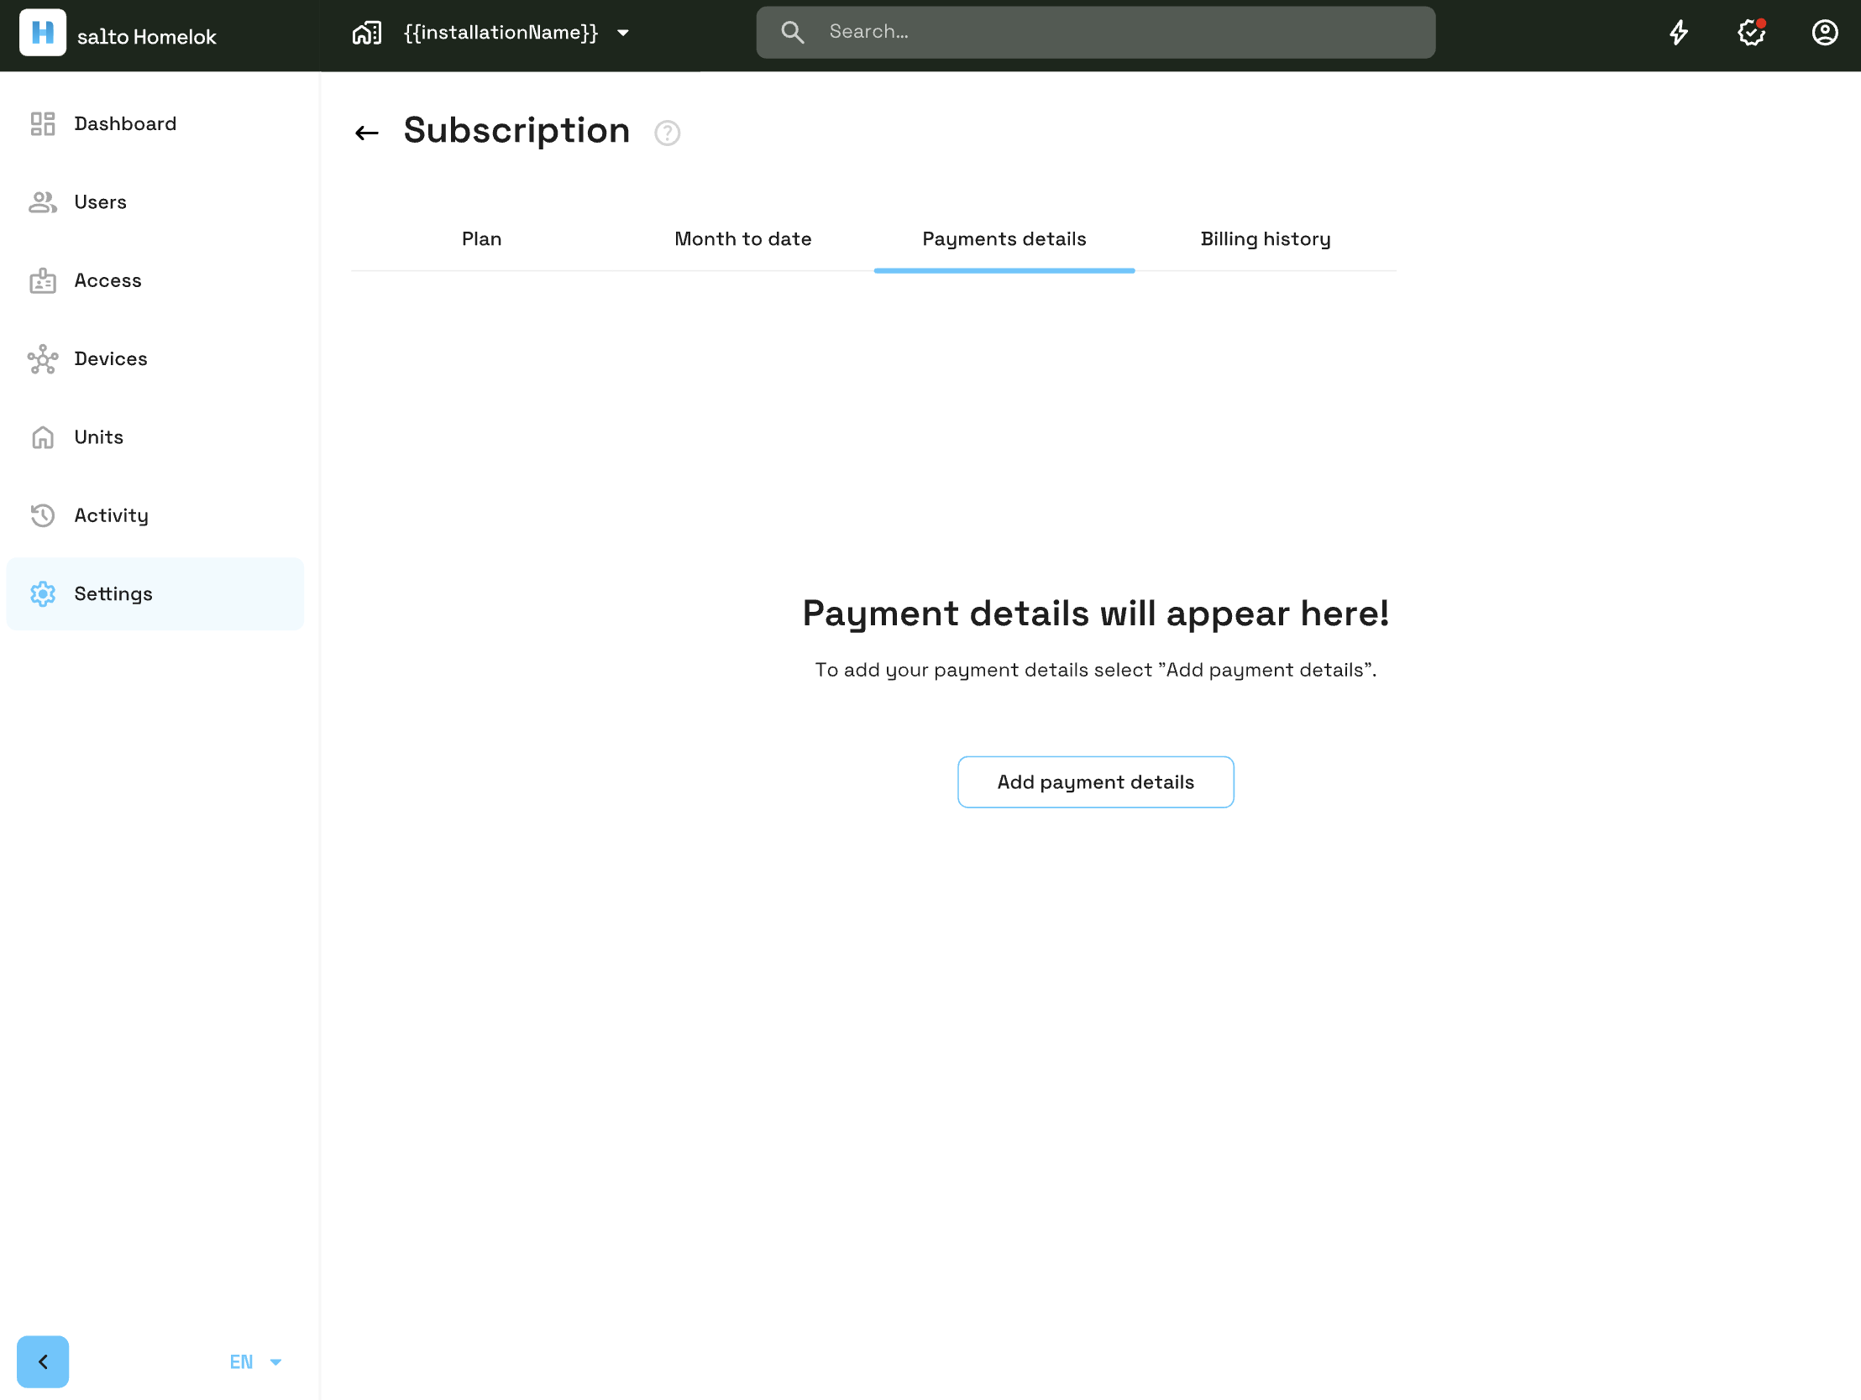Open the notifications badge icon
Screen dimensions: 1861x1400
point(1752,33)
